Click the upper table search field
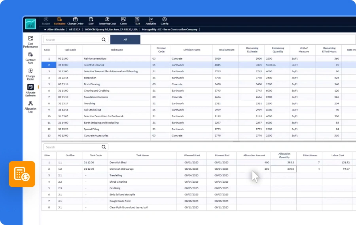Screen dimensions: 356x225 [x=76, y=39]
